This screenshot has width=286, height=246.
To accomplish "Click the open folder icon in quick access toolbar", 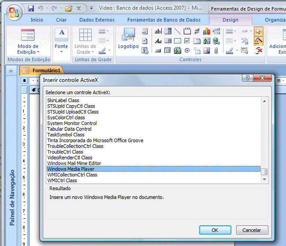I will tap(69, 8).
